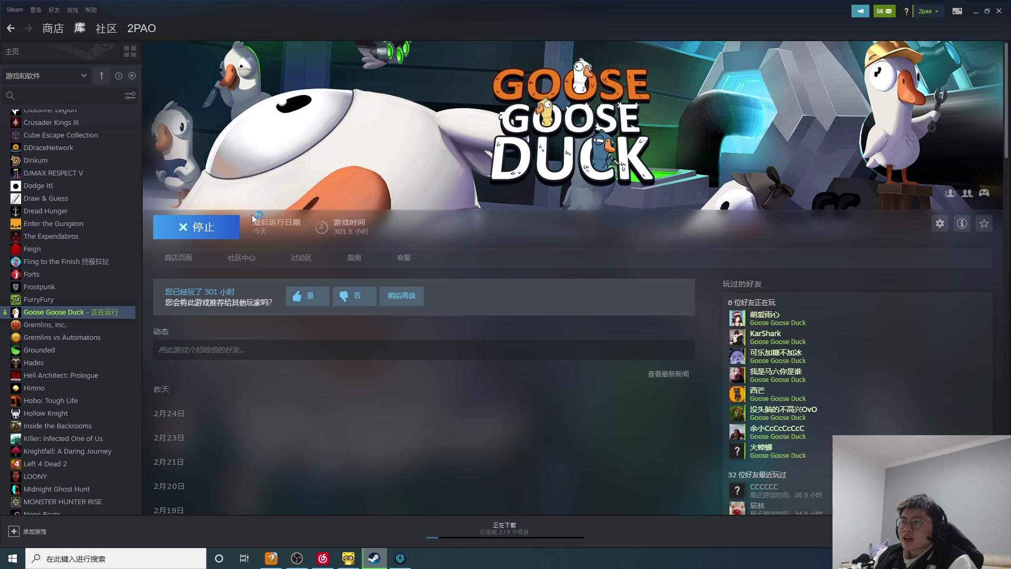The height and width of the screenshot is (569, 1011).
Task: Select Hollow Knight in the library list
Action: pyautogui.click(x=46, y=414)
